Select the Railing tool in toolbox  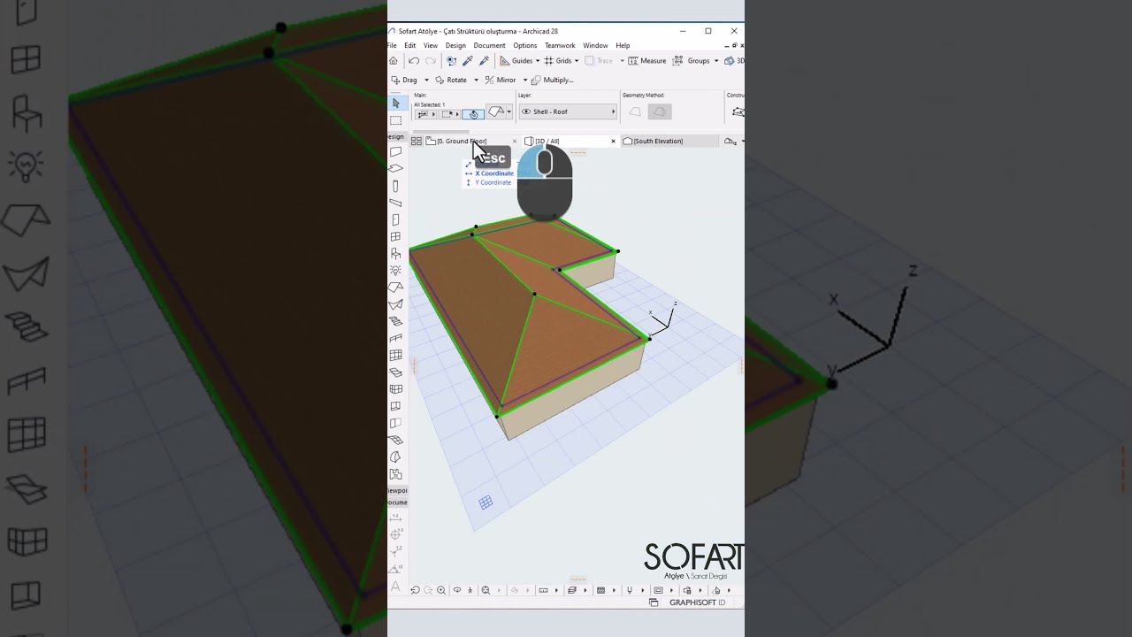pos(395,338)
